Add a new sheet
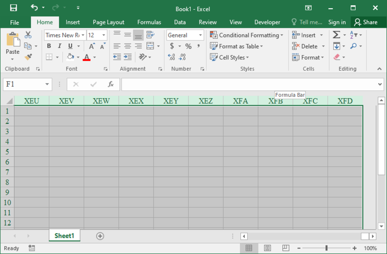 pos(100,236)
